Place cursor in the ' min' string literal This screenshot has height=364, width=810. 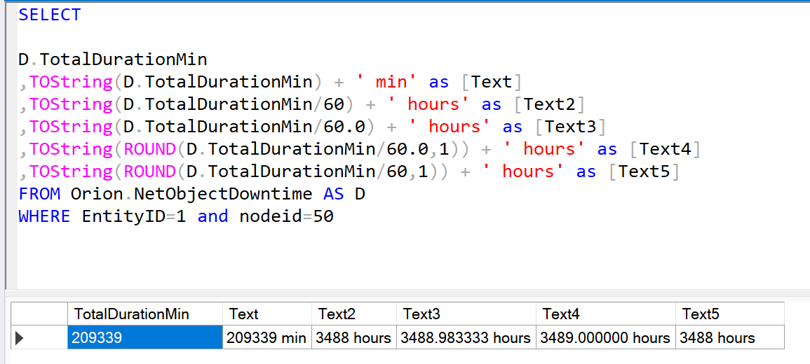point(387,82)
